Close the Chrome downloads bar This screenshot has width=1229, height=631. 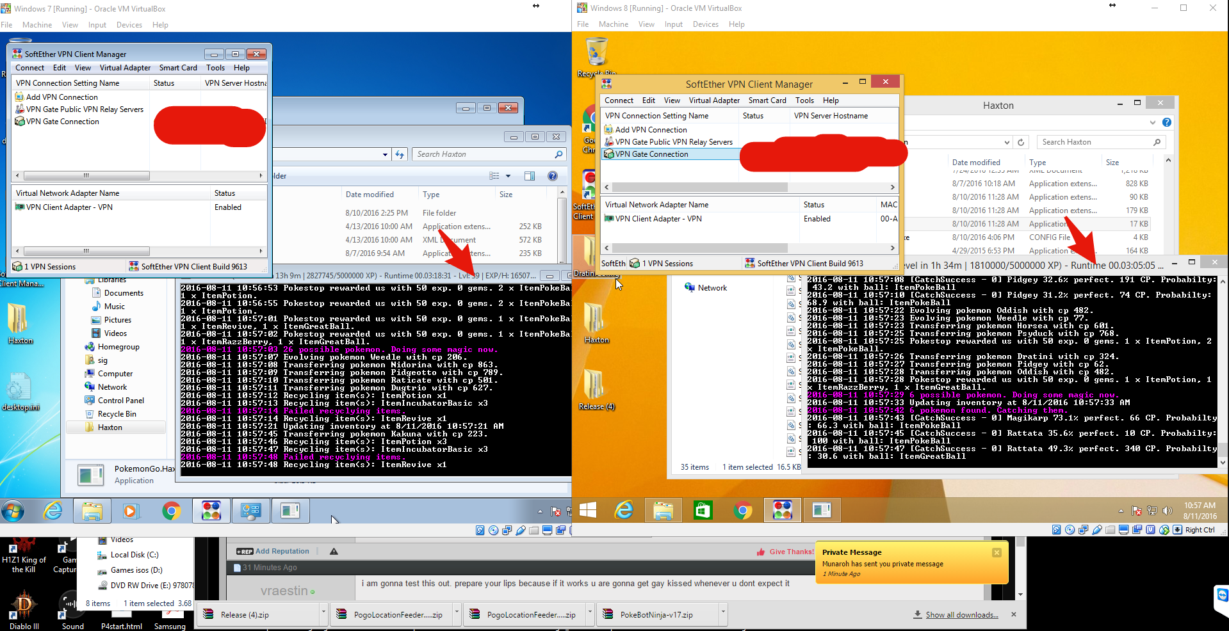(1013, 614)
